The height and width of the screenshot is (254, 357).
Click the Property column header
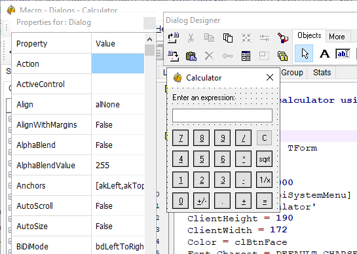click(52, 43)
